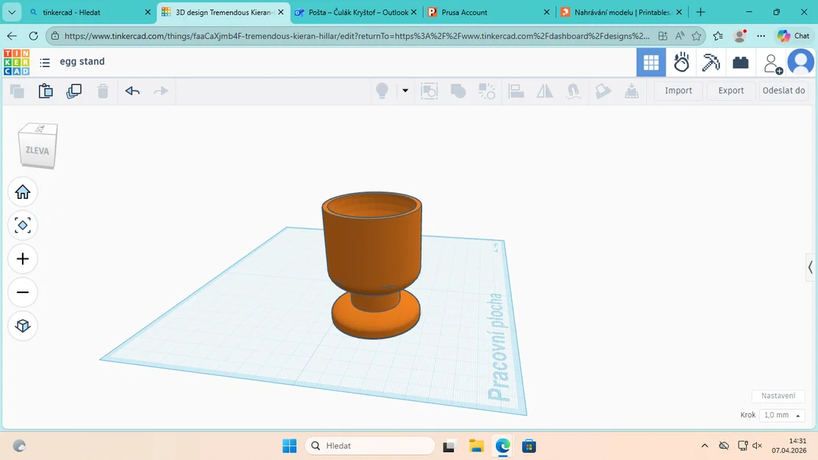Open the hamburger menu next to the logo
Viewport: 818px width, 460px height.
(x=44, y=62)
